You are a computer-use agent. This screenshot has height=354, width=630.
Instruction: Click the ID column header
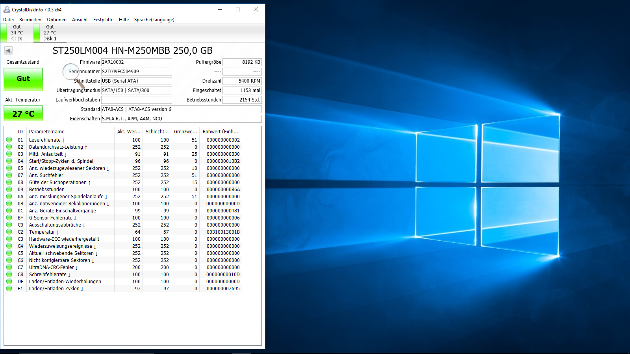point(20,132)
